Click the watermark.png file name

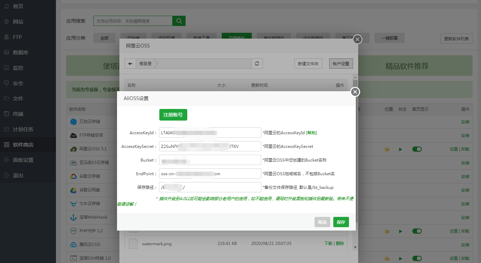click(157, 244)
